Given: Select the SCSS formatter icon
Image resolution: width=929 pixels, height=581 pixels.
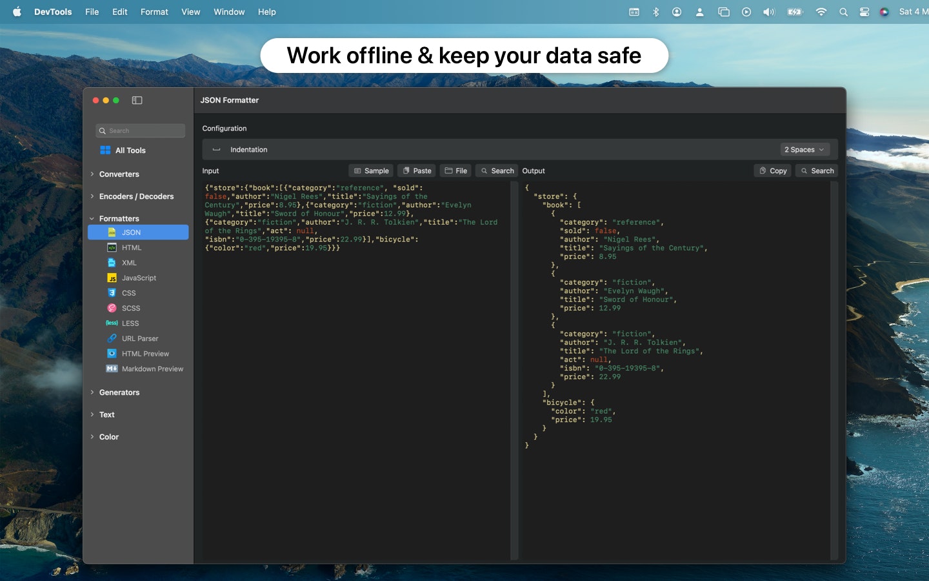Looking at the screenshot, I should [x=112, y=308].
